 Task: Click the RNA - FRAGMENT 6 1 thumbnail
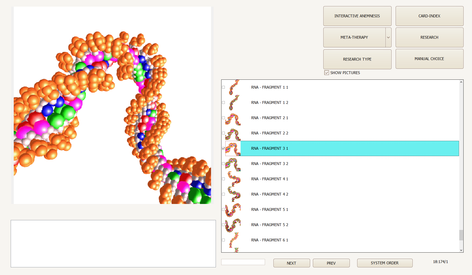233,240
